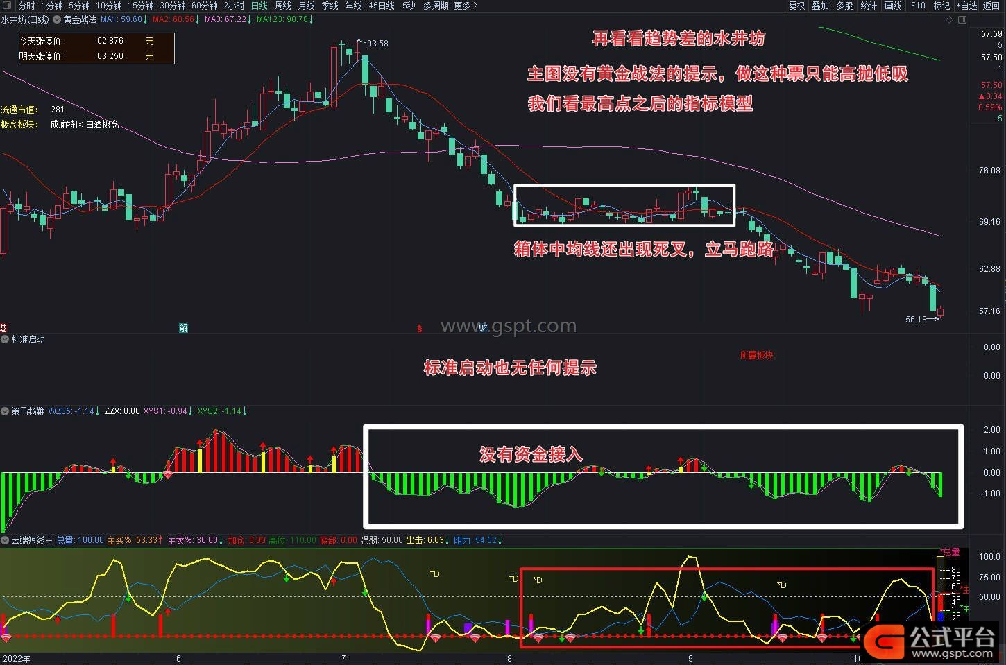Open the 复权 adjustment option
The width and height of the screenshot is (1006, 665).
pyautogui.click(x=796, y=6)
